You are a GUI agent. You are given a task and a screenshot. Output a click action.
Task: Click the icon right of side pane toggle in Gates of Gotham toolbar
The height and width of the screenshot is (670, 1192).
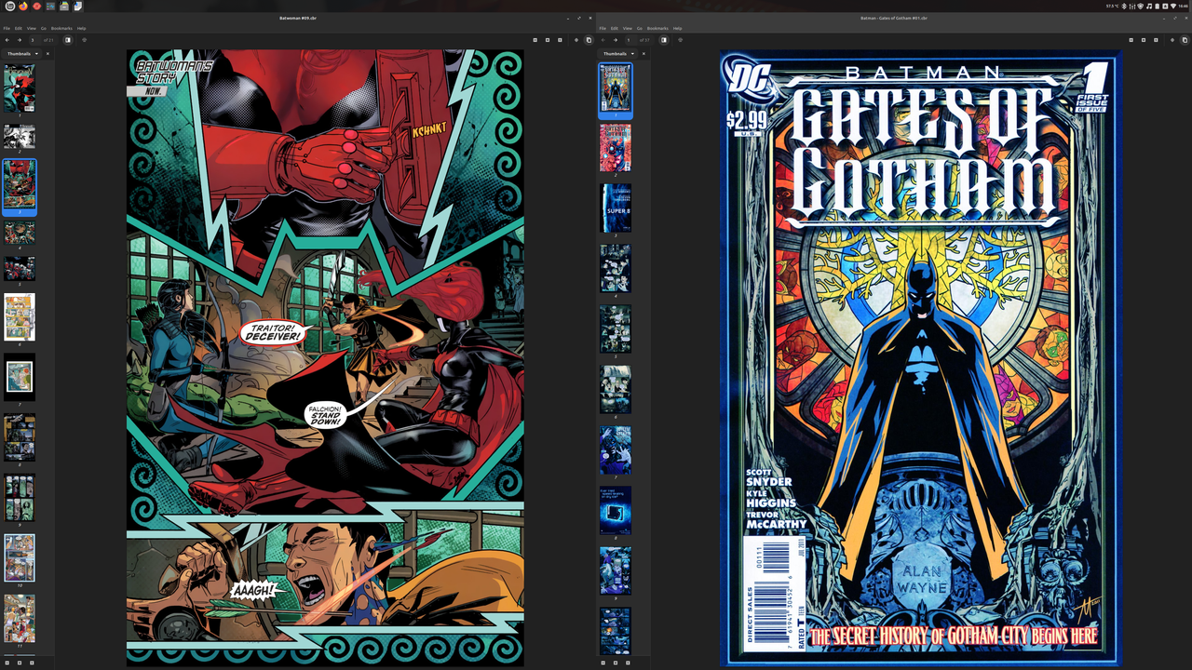coord(680,40)
